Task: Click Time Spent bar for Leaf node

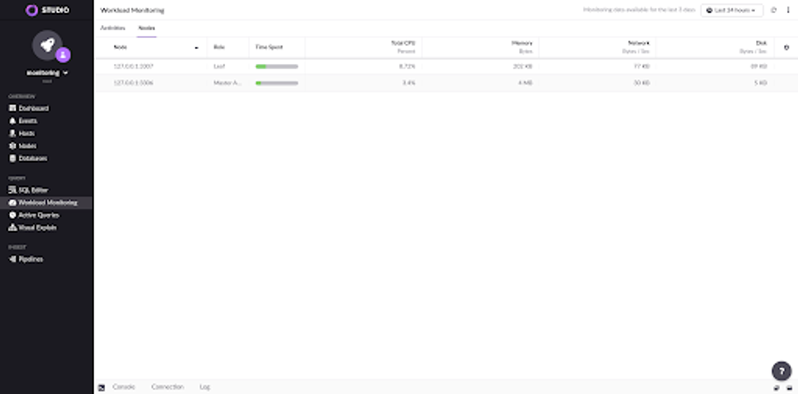Action: pos(277,67)
